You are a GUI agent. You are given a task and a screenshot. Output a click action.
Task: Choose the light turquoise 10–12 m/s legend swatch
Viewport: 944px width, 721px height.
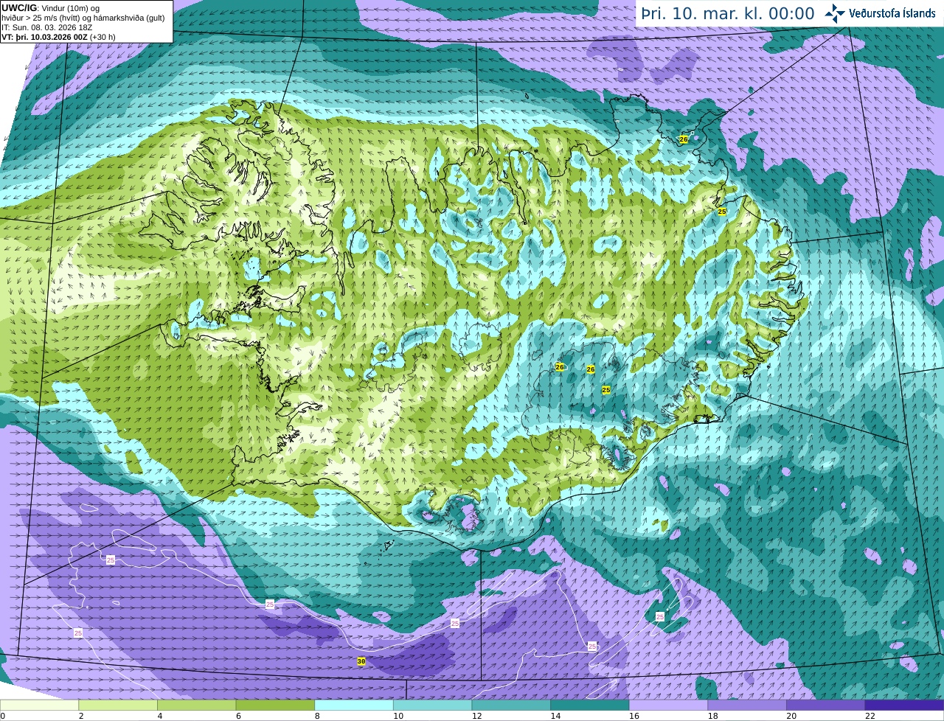(x=432, y=705)
